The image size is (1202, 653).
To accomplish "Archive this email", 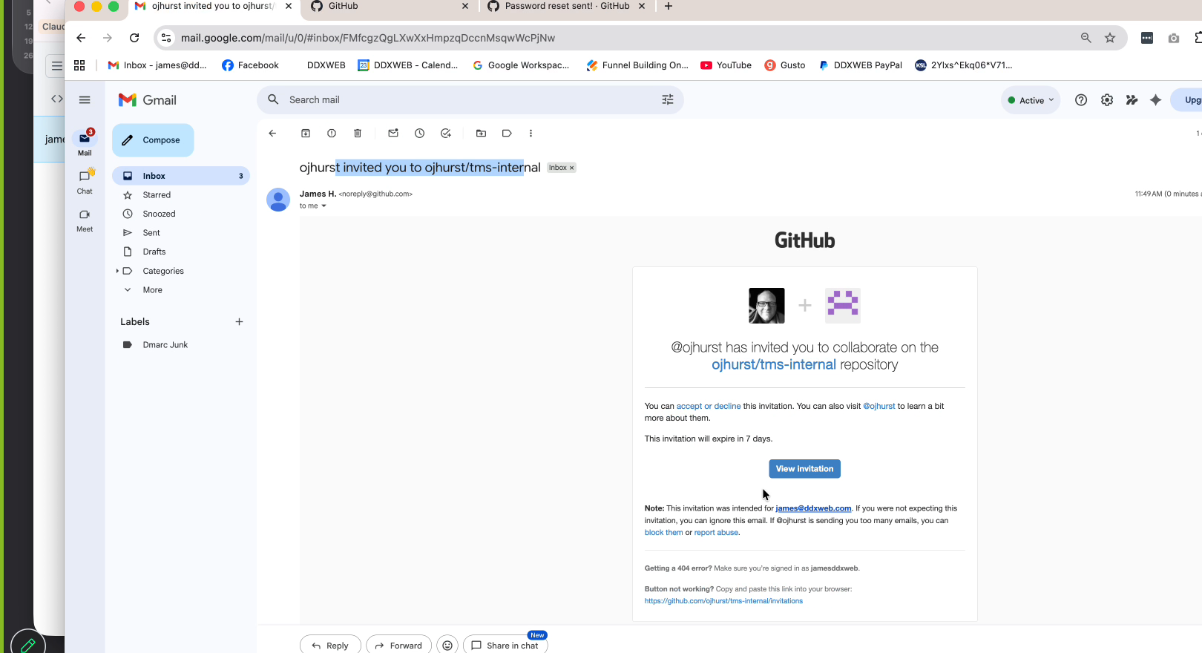I will (305, 134).
